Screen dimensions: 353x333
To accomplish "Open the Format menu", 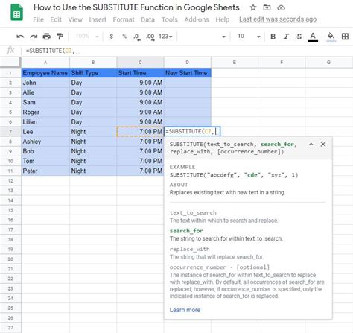I will (x=124, y=19).
